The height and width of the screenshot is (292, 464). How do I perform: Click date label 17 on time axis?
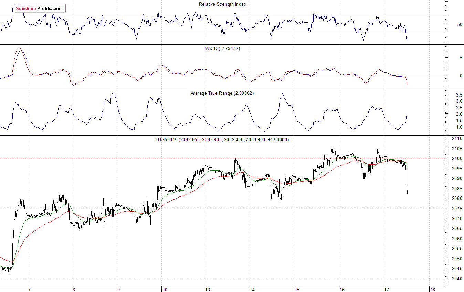(x=386, y=289)
